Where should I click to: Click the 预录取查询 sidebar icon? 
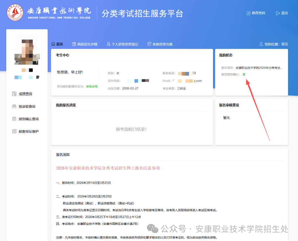(14, 106)
